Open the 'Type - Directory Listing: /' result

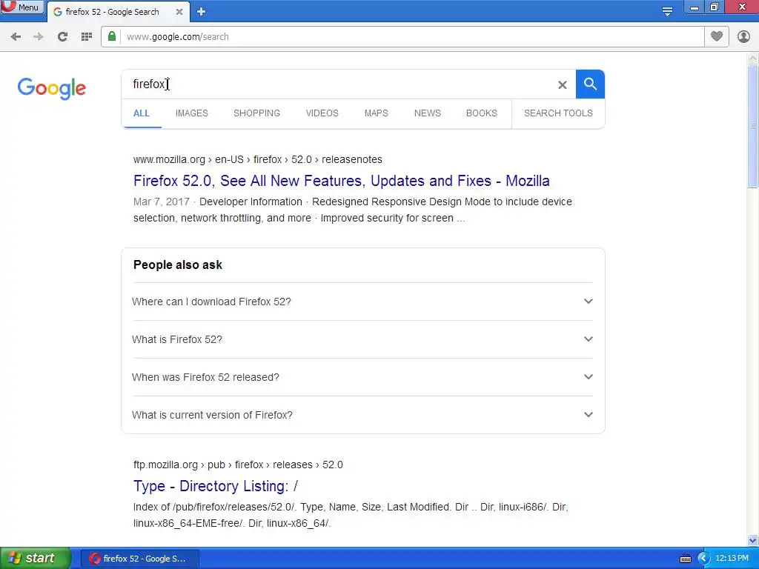point(216,486)
